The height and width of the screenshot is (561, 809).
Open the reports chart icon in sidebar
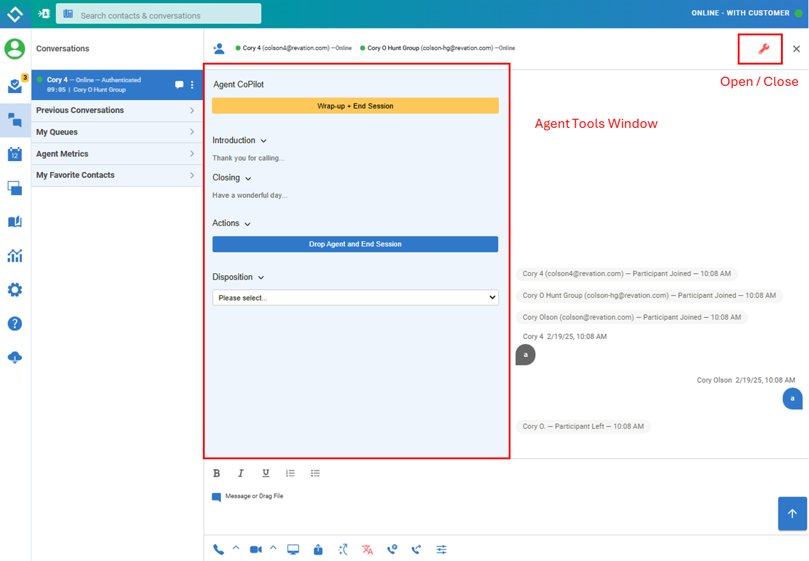pos(15,256)
